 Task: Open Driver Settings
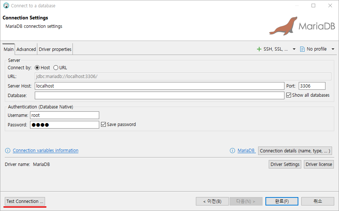pos(285,164)
